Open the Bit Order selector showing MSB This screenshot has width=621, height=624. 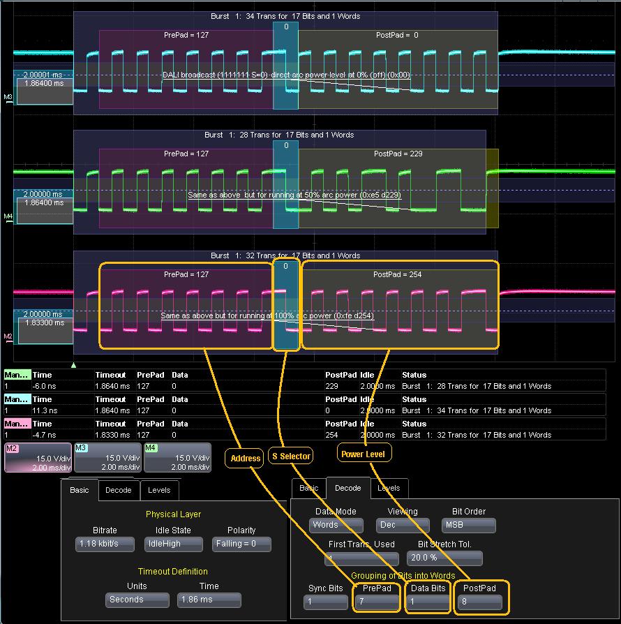point(468,525)
